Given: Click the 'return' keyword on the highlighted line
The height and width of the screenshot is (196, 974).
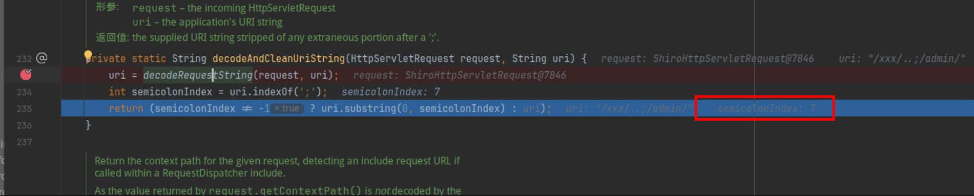Looking at the screenshot, I should pos(126,108).
